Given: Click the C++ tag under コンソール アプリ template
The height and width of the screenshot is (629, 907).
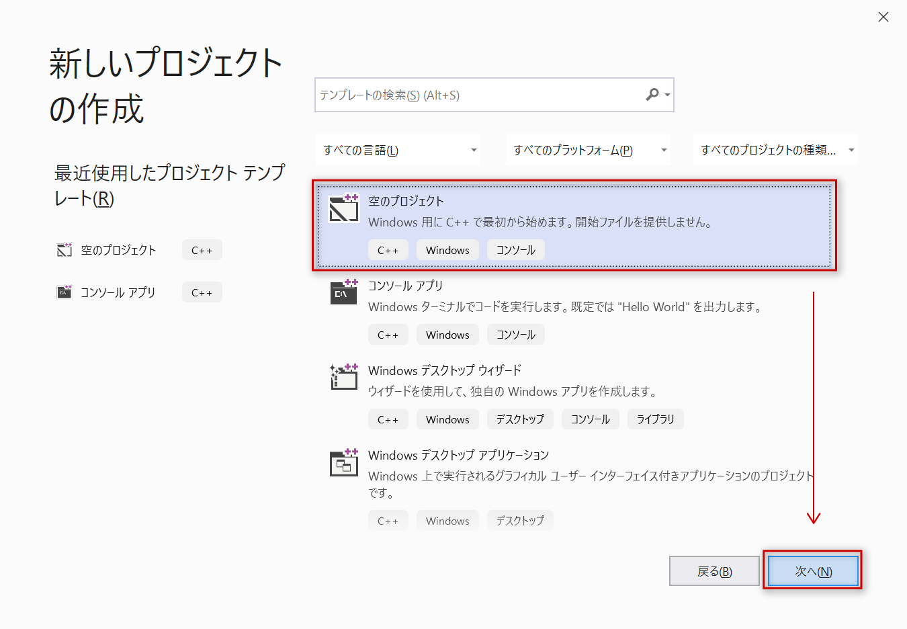Looking at the screenshot, I should [x=388, y=335].
